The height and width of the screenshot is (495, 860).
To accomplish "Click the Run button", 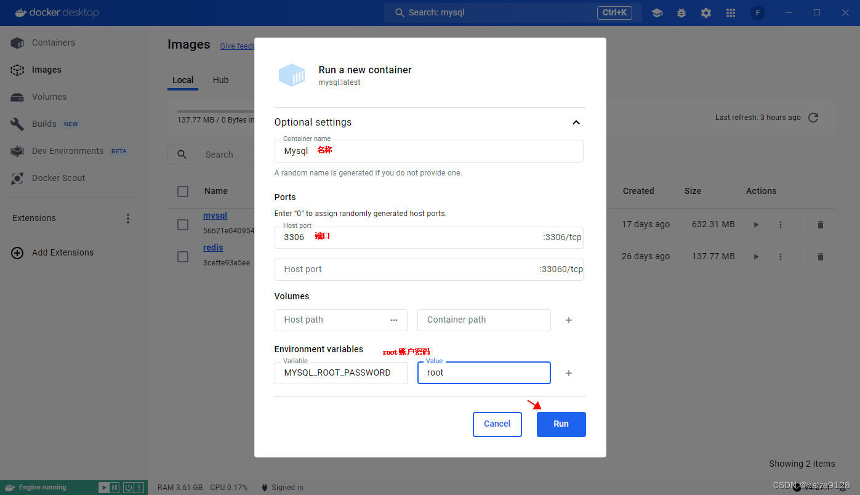I will [x=561, y=424].
